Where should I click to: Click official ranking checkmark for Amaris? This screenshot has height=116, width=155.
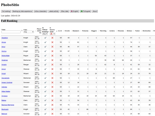click(45, 65)
